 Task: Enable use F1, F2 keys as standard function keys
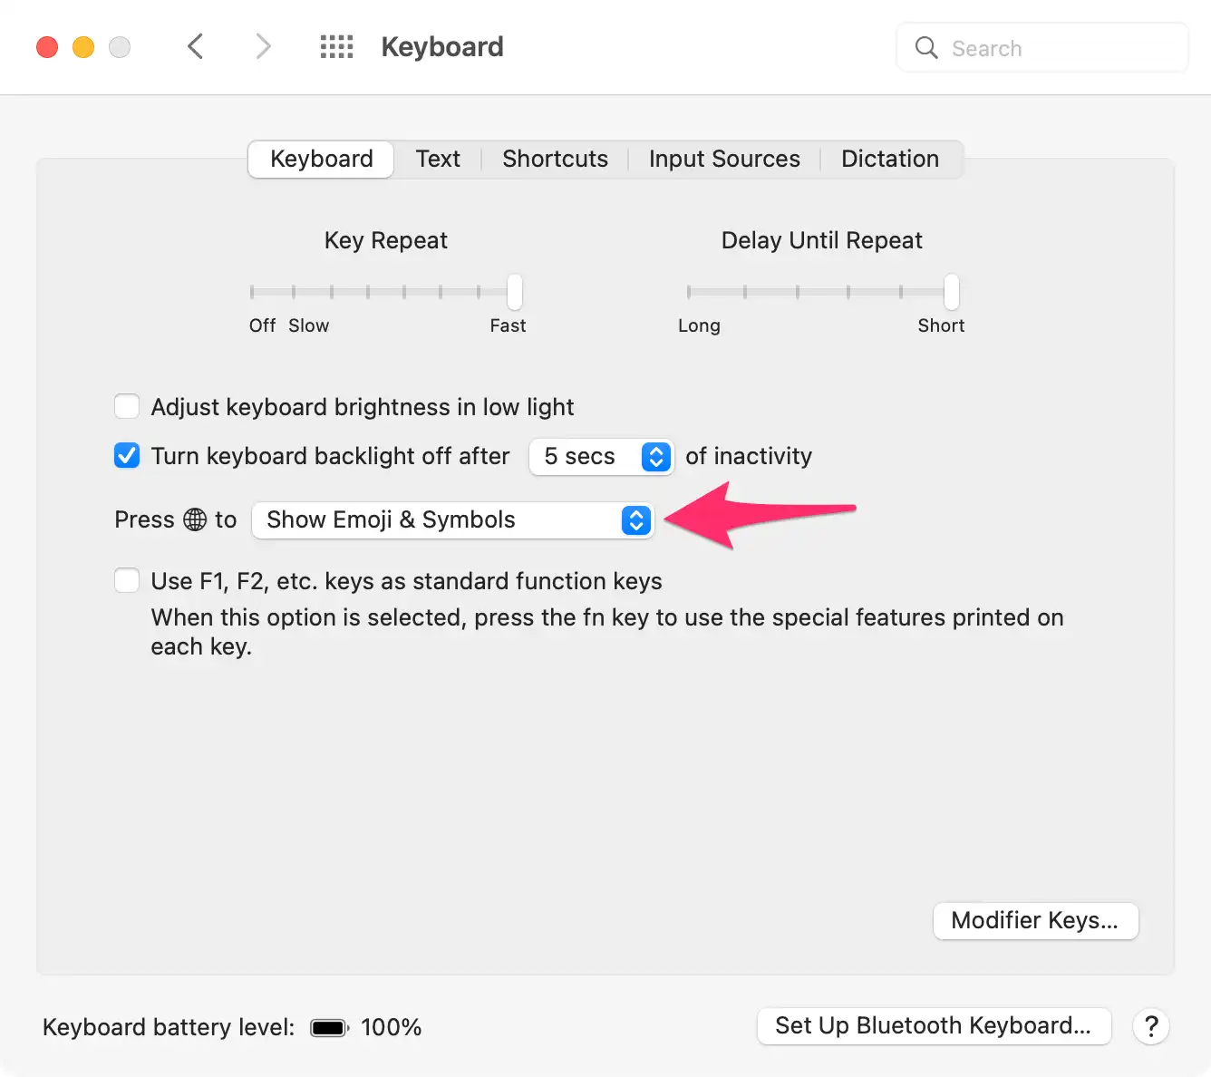[x=127, y=580]
